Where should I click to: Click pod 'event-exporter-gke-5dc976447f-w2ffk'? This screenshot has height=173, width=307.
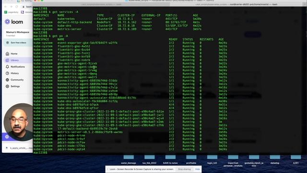coord(87,43)
